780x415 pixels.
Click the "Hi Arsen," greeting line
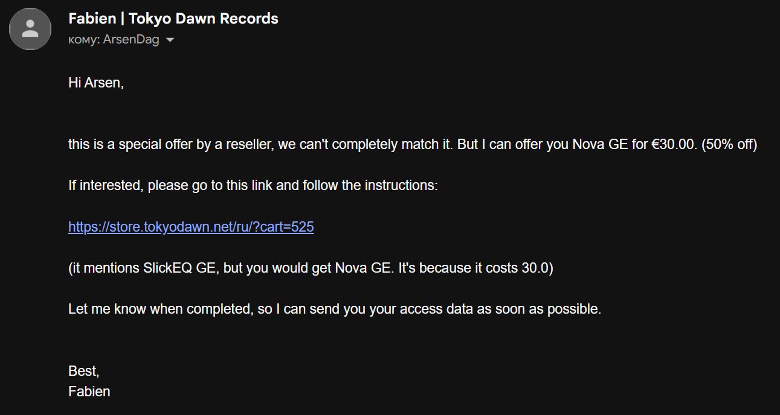[96, 83]
